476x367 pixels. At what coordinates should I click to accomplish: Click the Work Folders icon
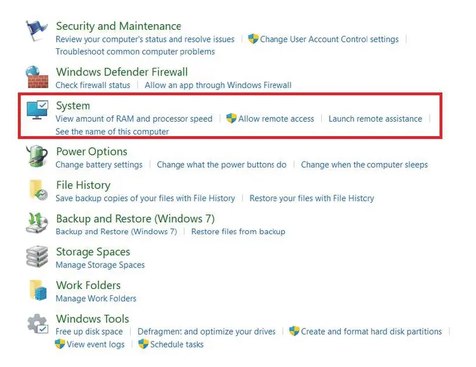click(38, 290)
